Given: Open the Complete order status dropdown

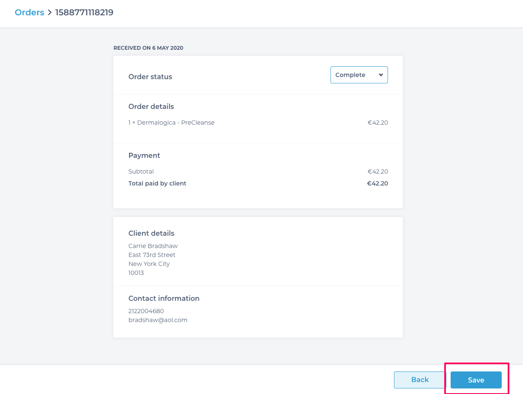Looking at the screenshot, I should (x=359, y=75).
